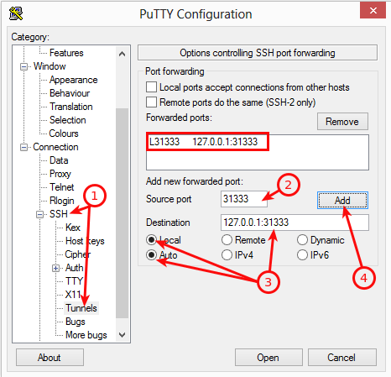Screen dimensions: 391x377
Task: Open the Colours category
Action: click(x=64, y=134)
